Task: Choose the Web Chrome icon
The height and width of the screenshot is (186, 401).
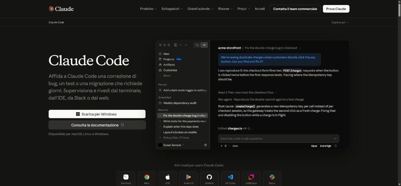Action: tap(147, 177)
